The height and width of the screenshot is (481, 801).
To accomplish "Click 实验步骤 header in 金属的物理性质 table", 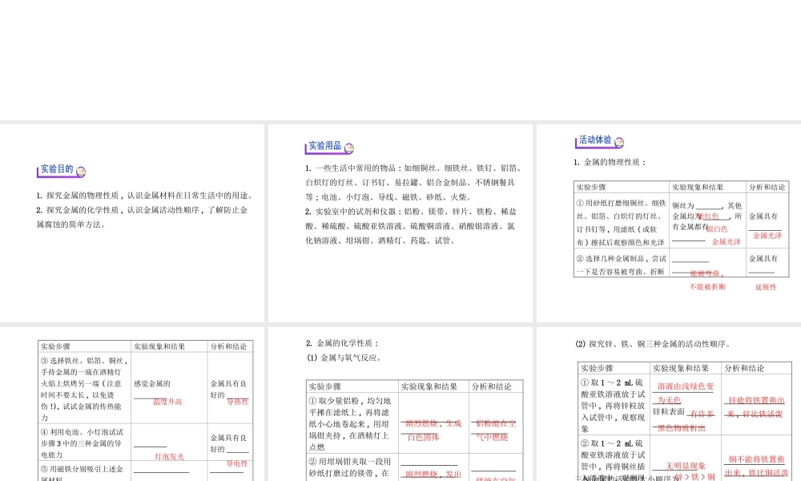I will [x=592, y=188].
